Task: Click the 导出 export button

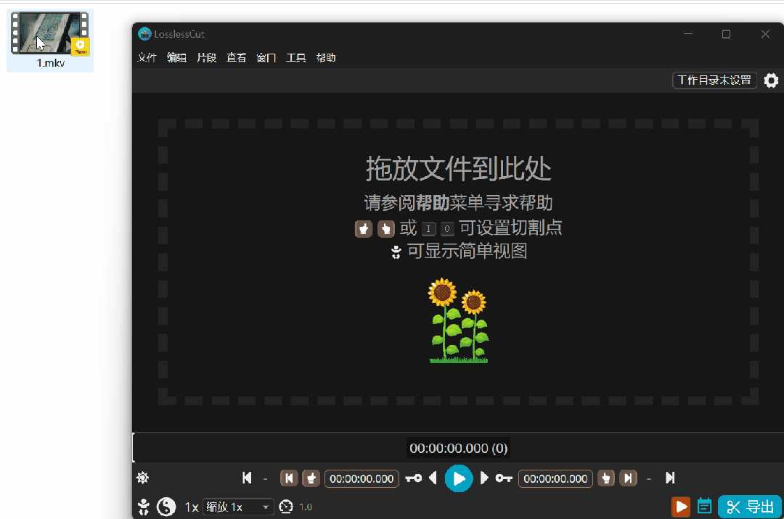Action: point(750,506)
